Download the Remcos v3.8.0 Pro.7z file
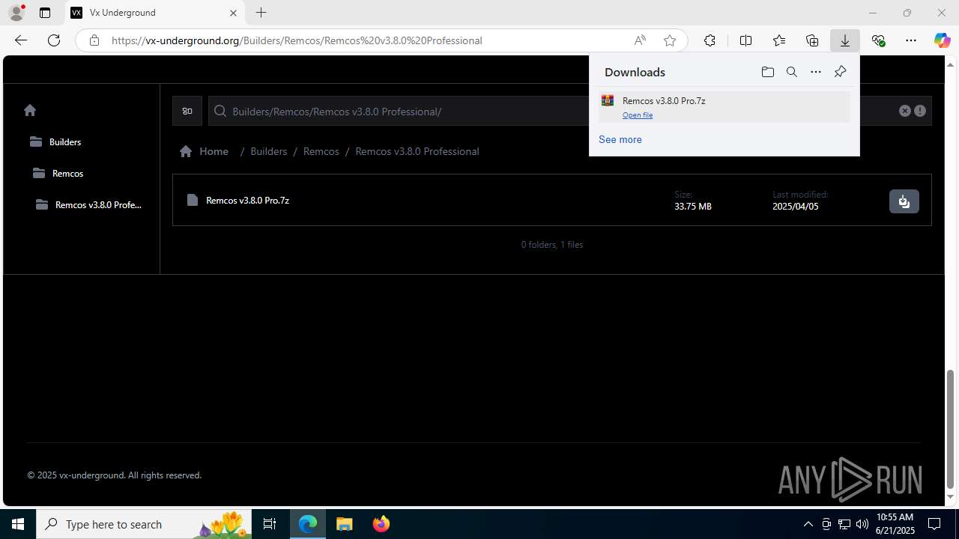 coord(904,201)
